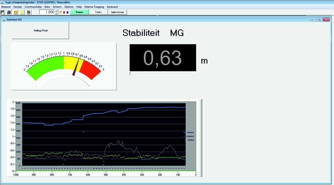Open the Venster menu

[18, 7]
